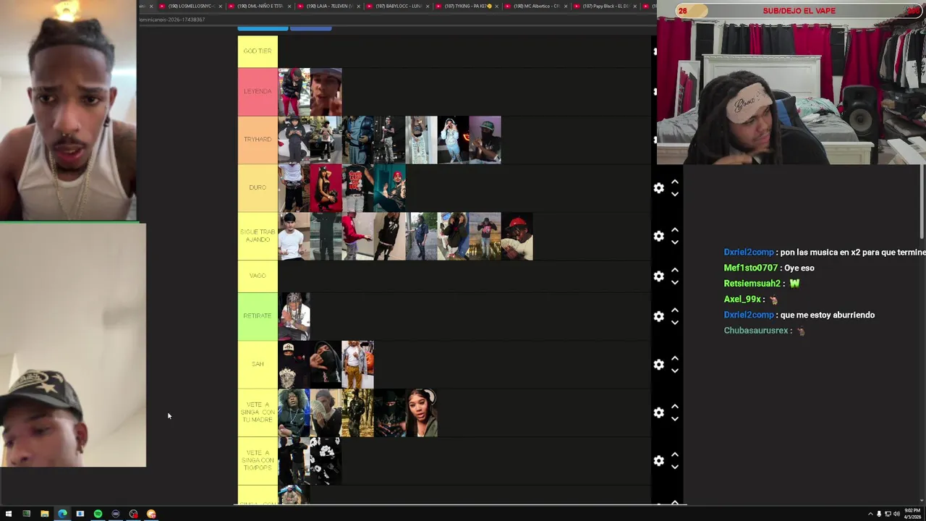Open settings gear for the VAGO row

pos(658,276)
